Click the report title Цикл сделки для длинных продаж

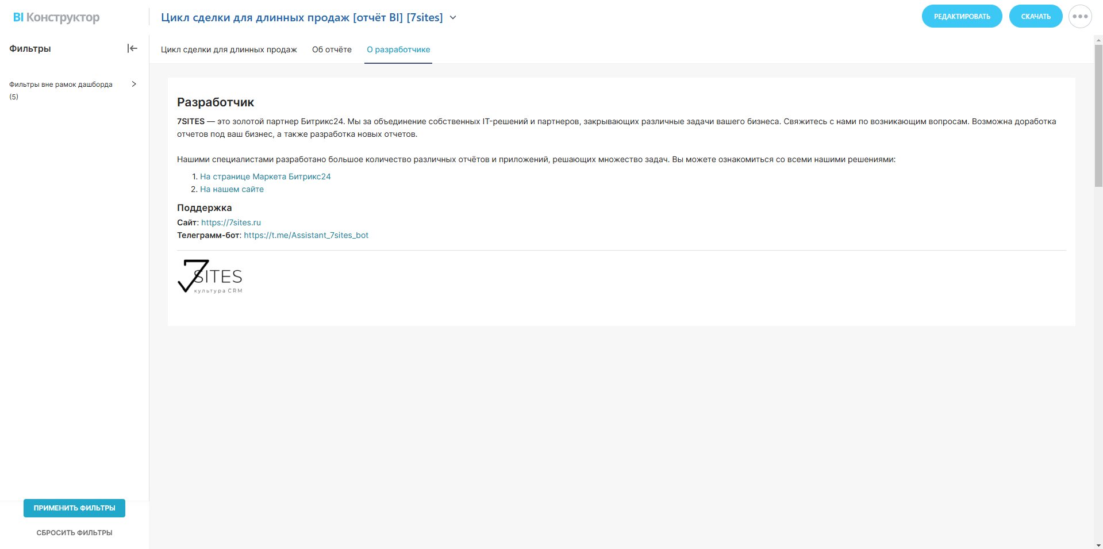[302, 18]
